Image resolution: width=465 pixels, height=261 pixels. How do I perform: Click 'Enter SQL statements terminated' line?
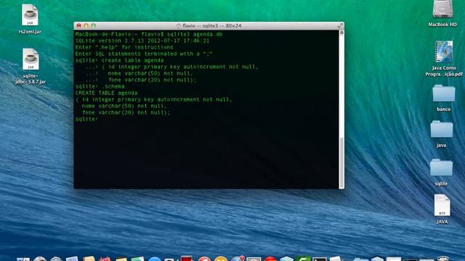pos(144,54)
